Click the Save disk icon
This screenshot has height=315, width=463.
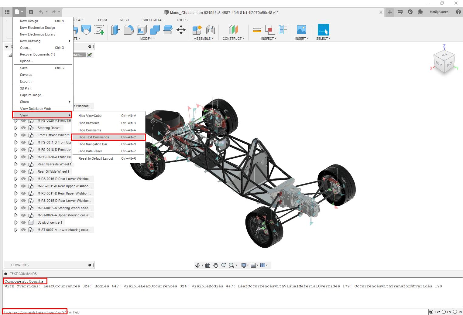[31, 12]
